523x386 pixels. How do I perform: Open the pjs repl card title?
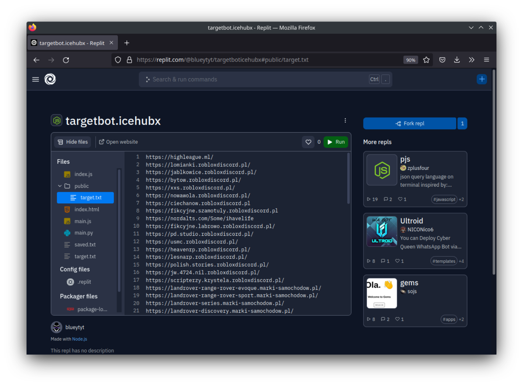(405, 159)
